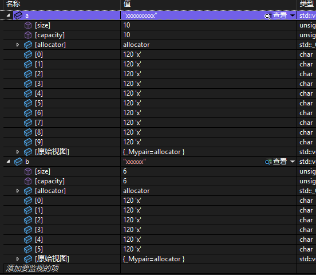Click the [allocator] cube icon under variable a
The height and width of the screenshot is (275, 316).
(28, 45)
